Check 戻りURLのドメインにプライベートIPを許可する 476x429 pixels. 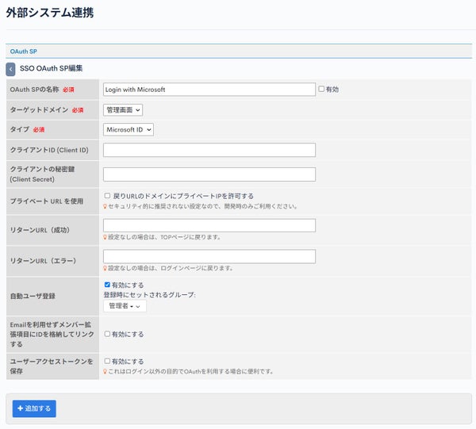(x=107, y=196)
